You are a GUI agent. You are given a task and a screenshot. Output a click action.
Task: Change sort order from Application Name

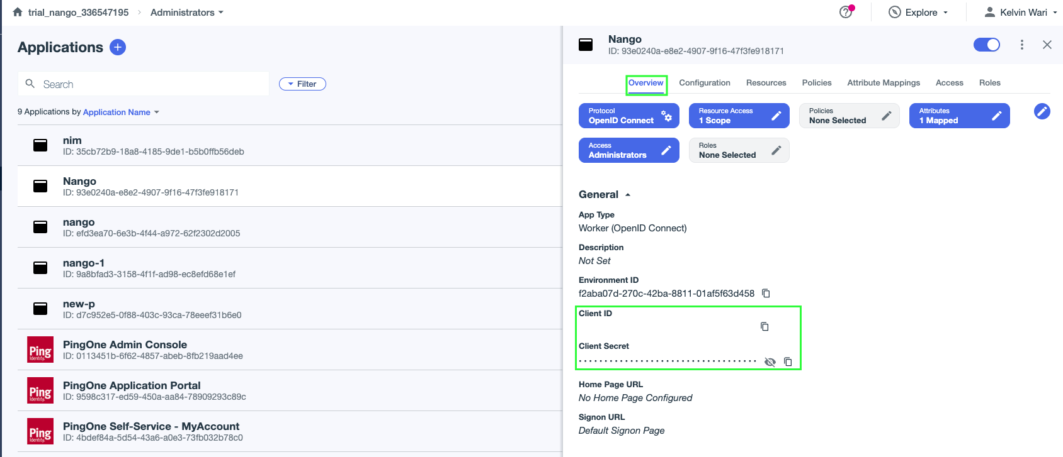click(121, 112)
